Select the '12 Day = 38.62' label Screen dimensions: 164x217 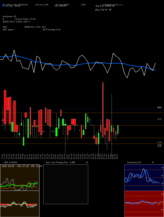point(12,6)
